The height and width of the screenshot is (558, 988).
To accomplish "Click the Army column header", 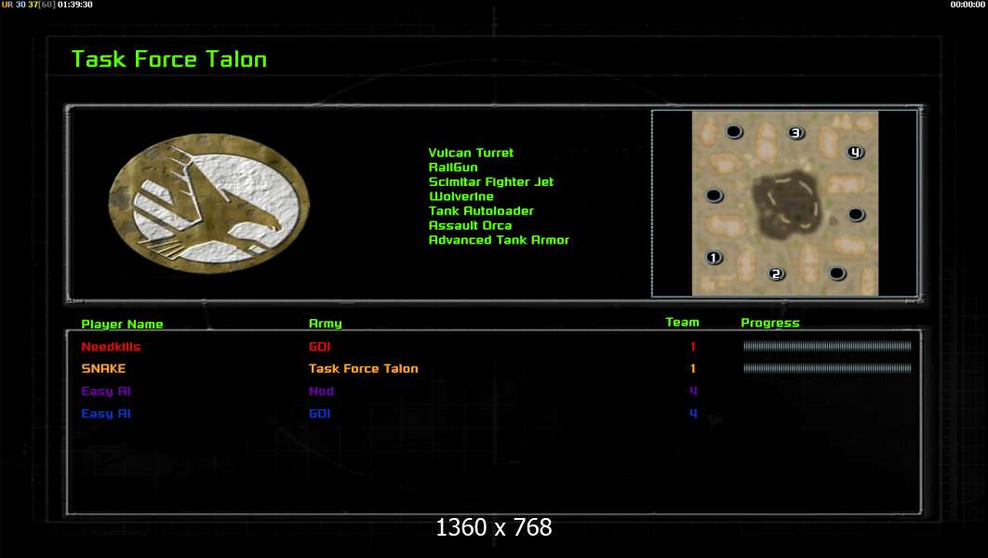I will point(325,324).
